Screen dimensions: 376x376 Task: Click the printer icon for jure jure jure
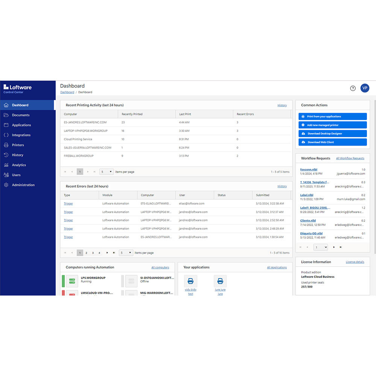click(220, 280)
